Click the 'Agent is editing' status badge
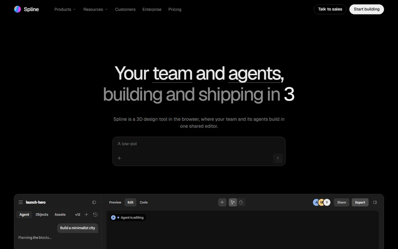 pyautogui.click(x=128, y=218)
